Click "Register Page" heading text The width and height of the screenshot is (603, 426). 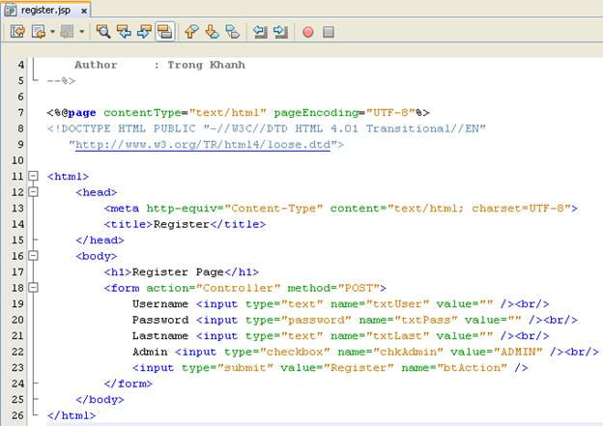(178, 272)
